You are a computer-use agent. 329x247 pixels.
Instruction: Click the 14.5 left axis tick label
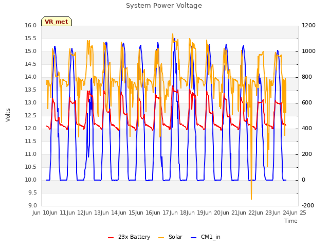point(31,64)
